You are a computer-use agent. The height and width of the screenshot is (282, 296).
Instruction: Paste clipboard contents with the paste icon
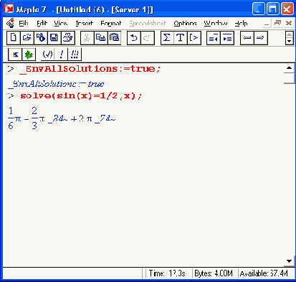pyautogui.click(x=115, y=38)
